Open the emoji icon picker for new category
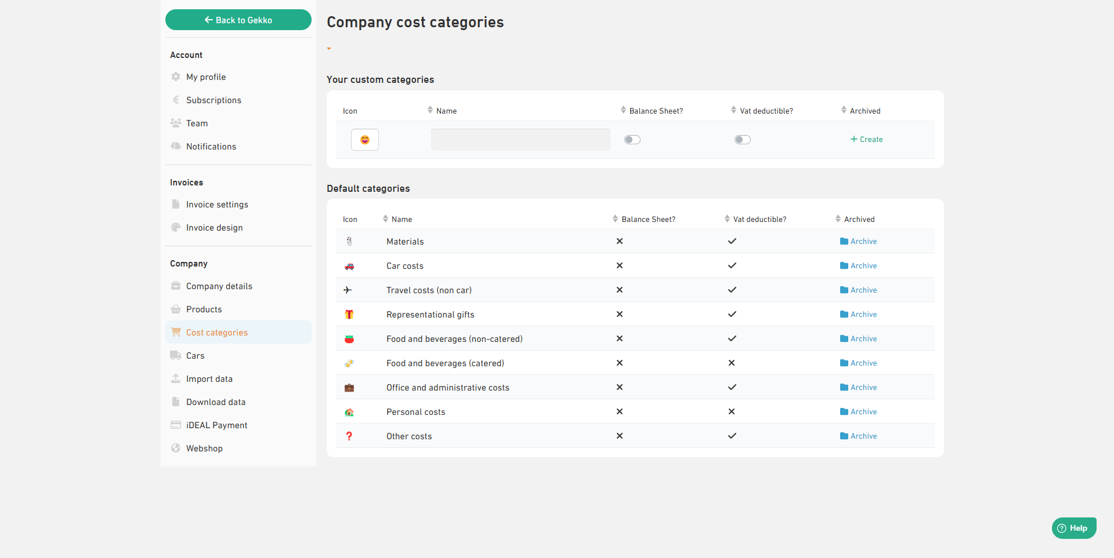 [364, 140]
